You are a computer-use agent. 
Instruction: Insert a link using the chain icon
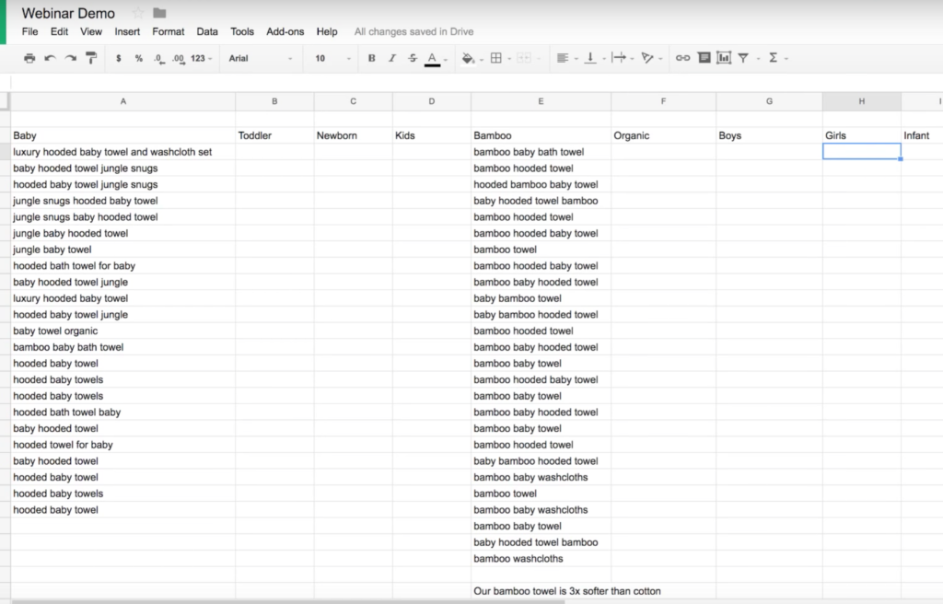(682, 58)
